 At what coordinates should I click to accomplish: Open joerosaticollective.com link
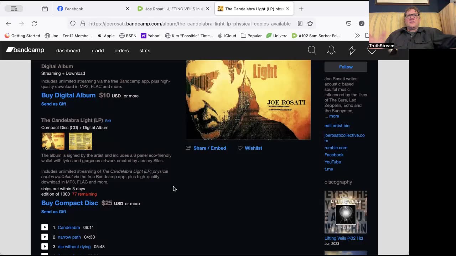click(x=344, y=138)
